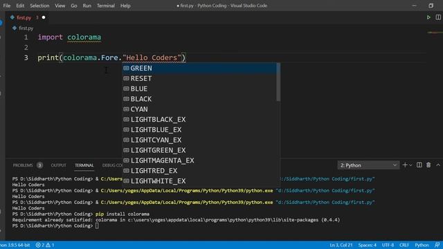This screenshot has height=249, width=443.
Task: Kill terminal with trash icon
Action: point(428,165)
